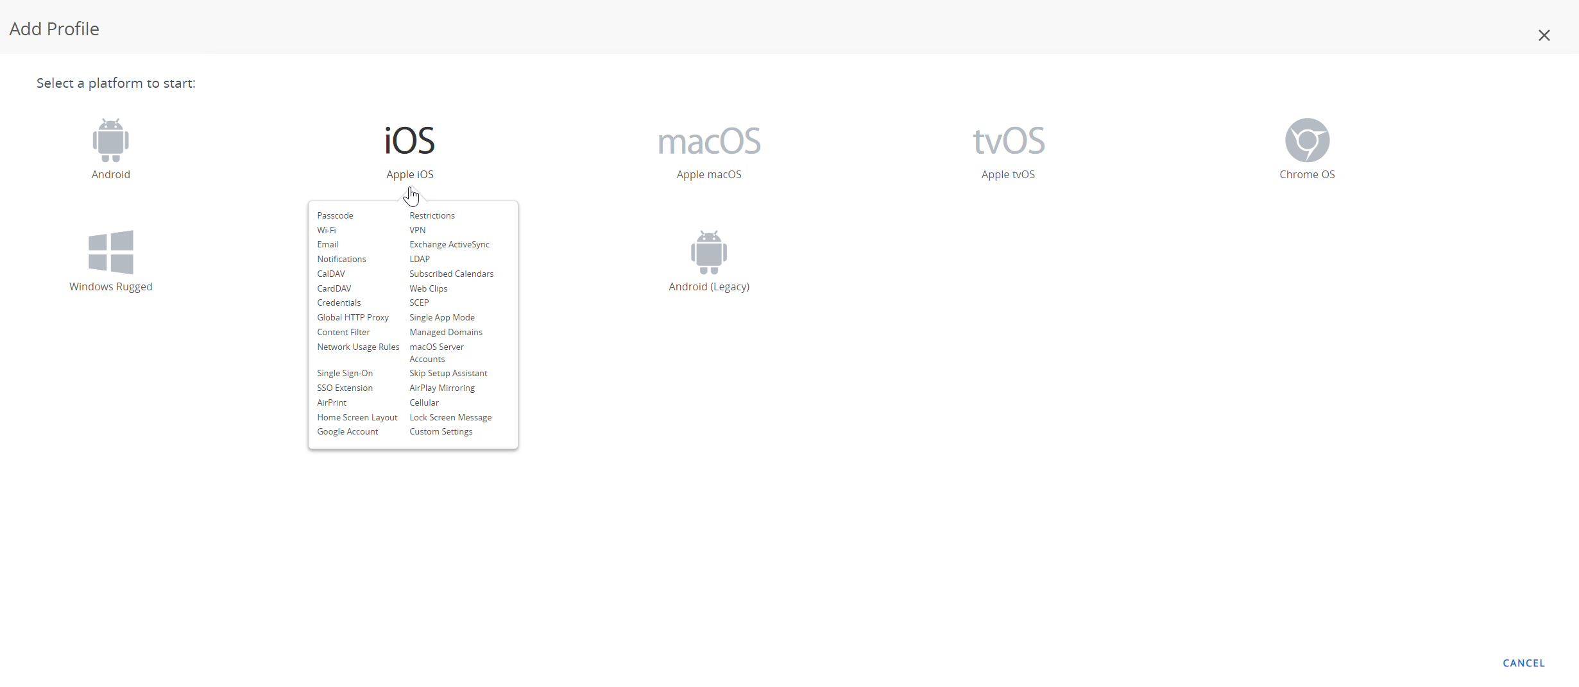Click the 'Windows Rugged' label
Viewport: 1579px width, 687px height.
(x=111, y=286)
